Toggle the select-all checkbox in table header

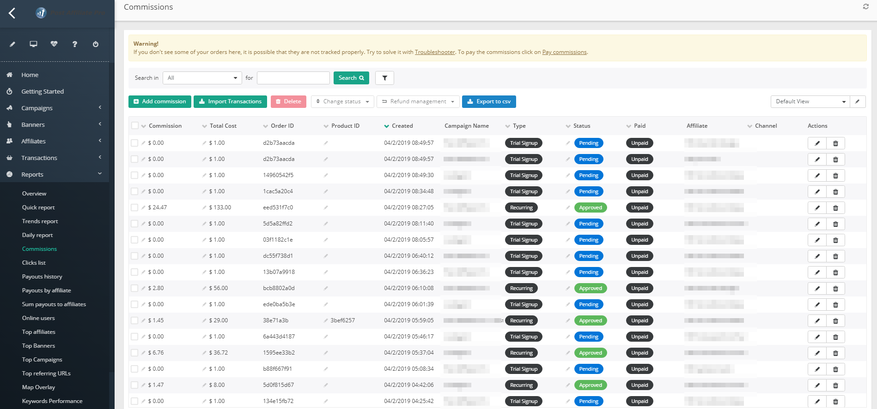[x=135, y=126]
